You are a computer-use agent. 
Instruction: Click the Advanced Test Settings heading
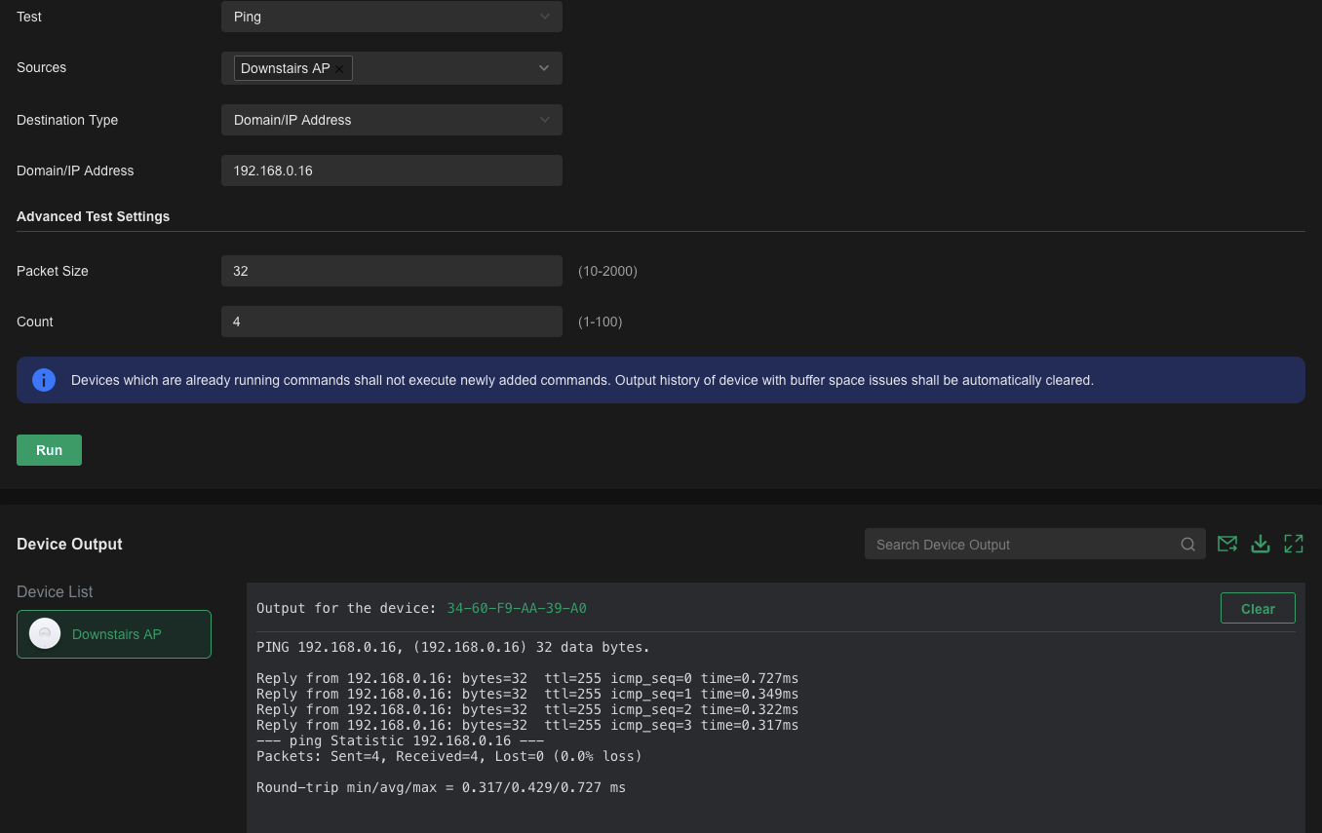click(94, 216)
